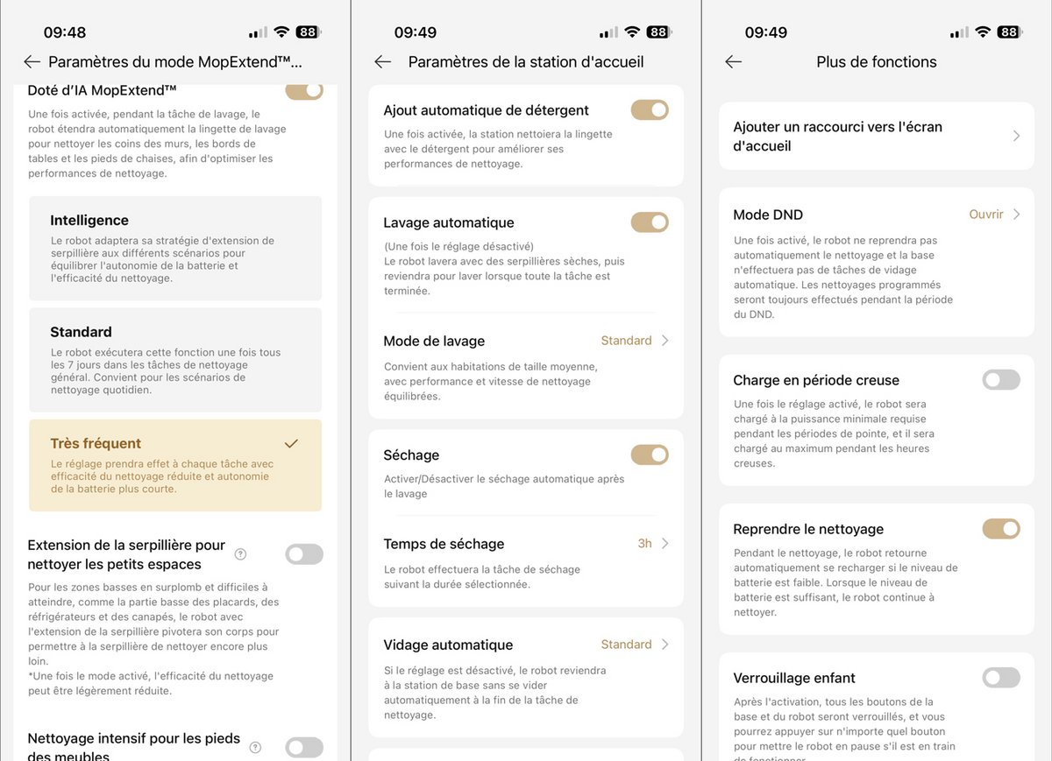
Task: Open Ajouter un raccourci vers l'écran d'accueil
Action: (x=877, y=137)
